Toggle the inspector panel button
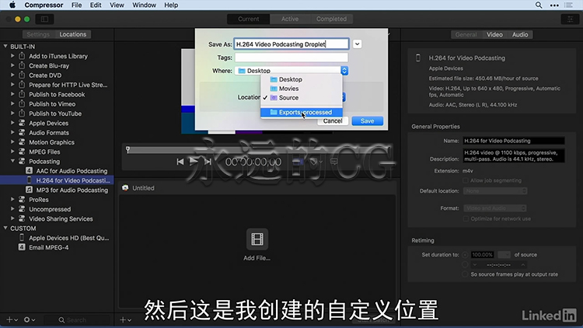This screenshot has height=328, width=583. coord(570,19)
